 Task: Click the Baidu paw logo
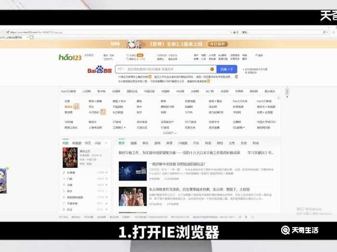[x=100, y=70]
